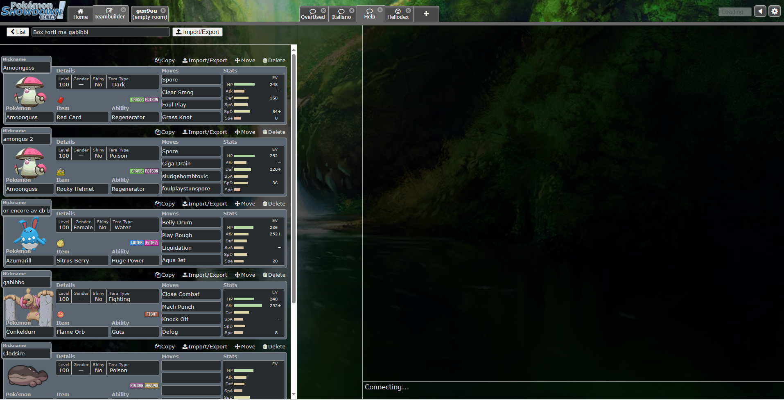Close the Teambuilder tab
This screenshot has width=784, height=400.
(x=123, y=10)
